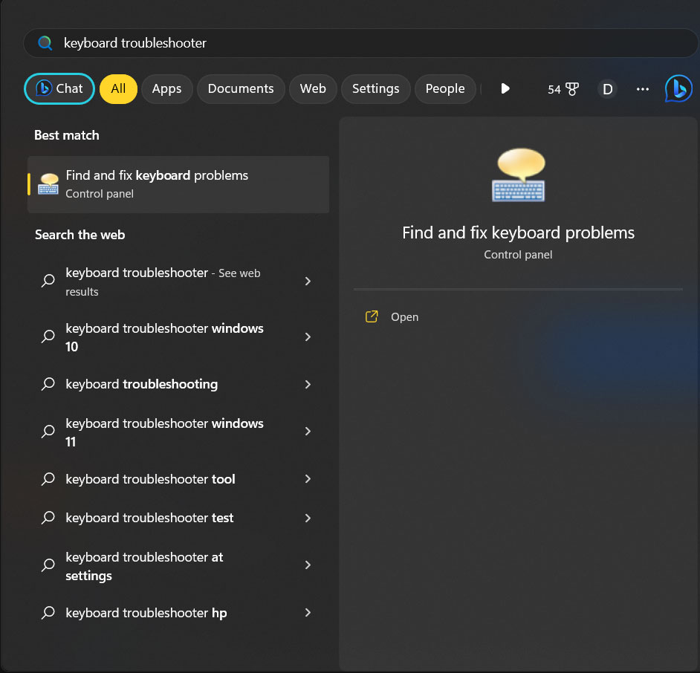The height and width of the screenshot is (673, 700).
Task: Select the Settings filter tab
Action: [375, 88]
